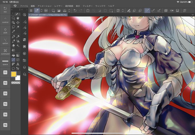Toggle the option modifier key
This screenshot has height=135, width=195.
[5, 41]
